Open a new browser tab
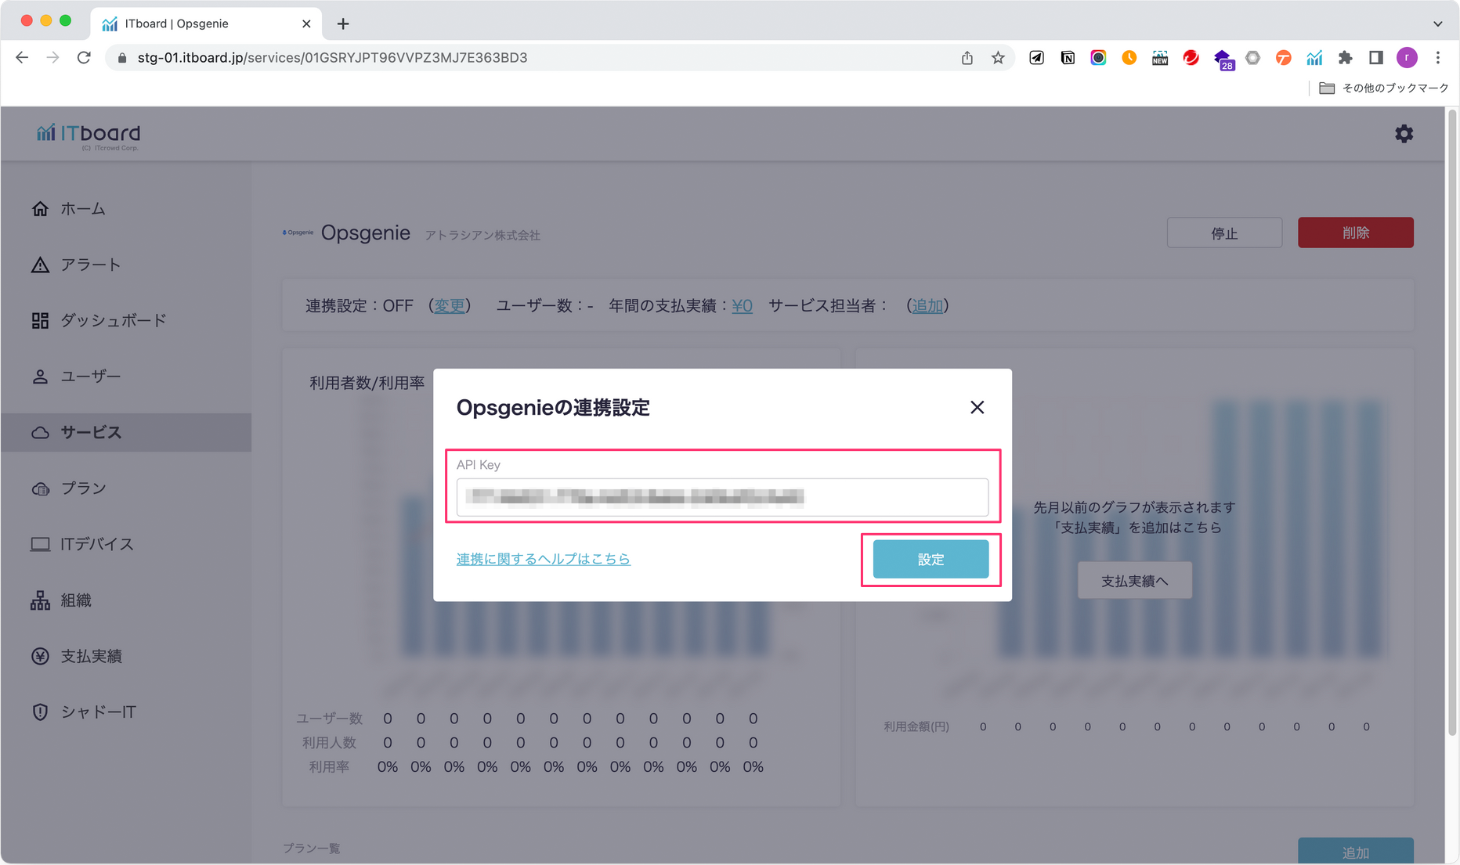This screenshot has width=1460, height=865. click(343, 23)
